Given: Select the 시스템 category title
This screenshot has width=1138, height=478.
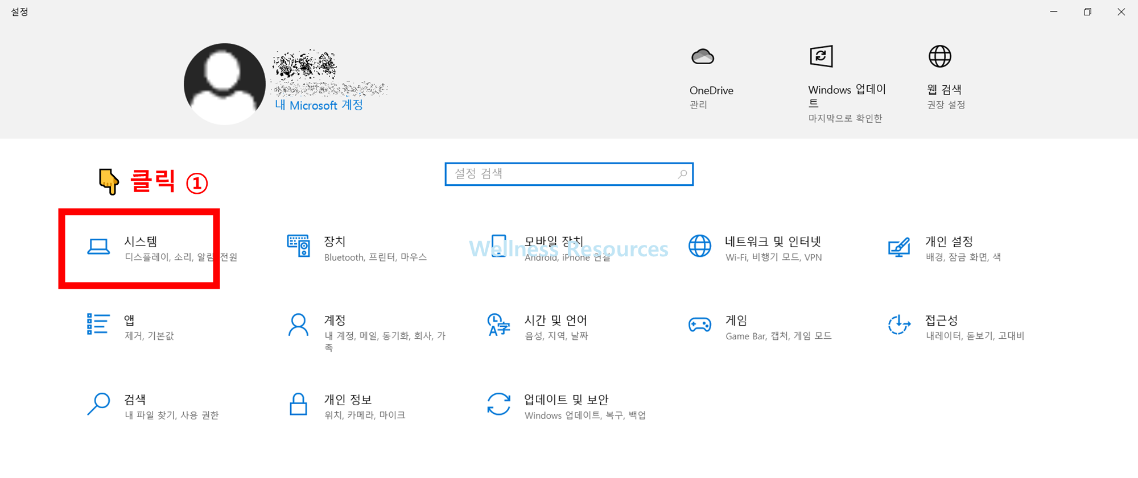Looking at the screenshot, I should [141, 242].
